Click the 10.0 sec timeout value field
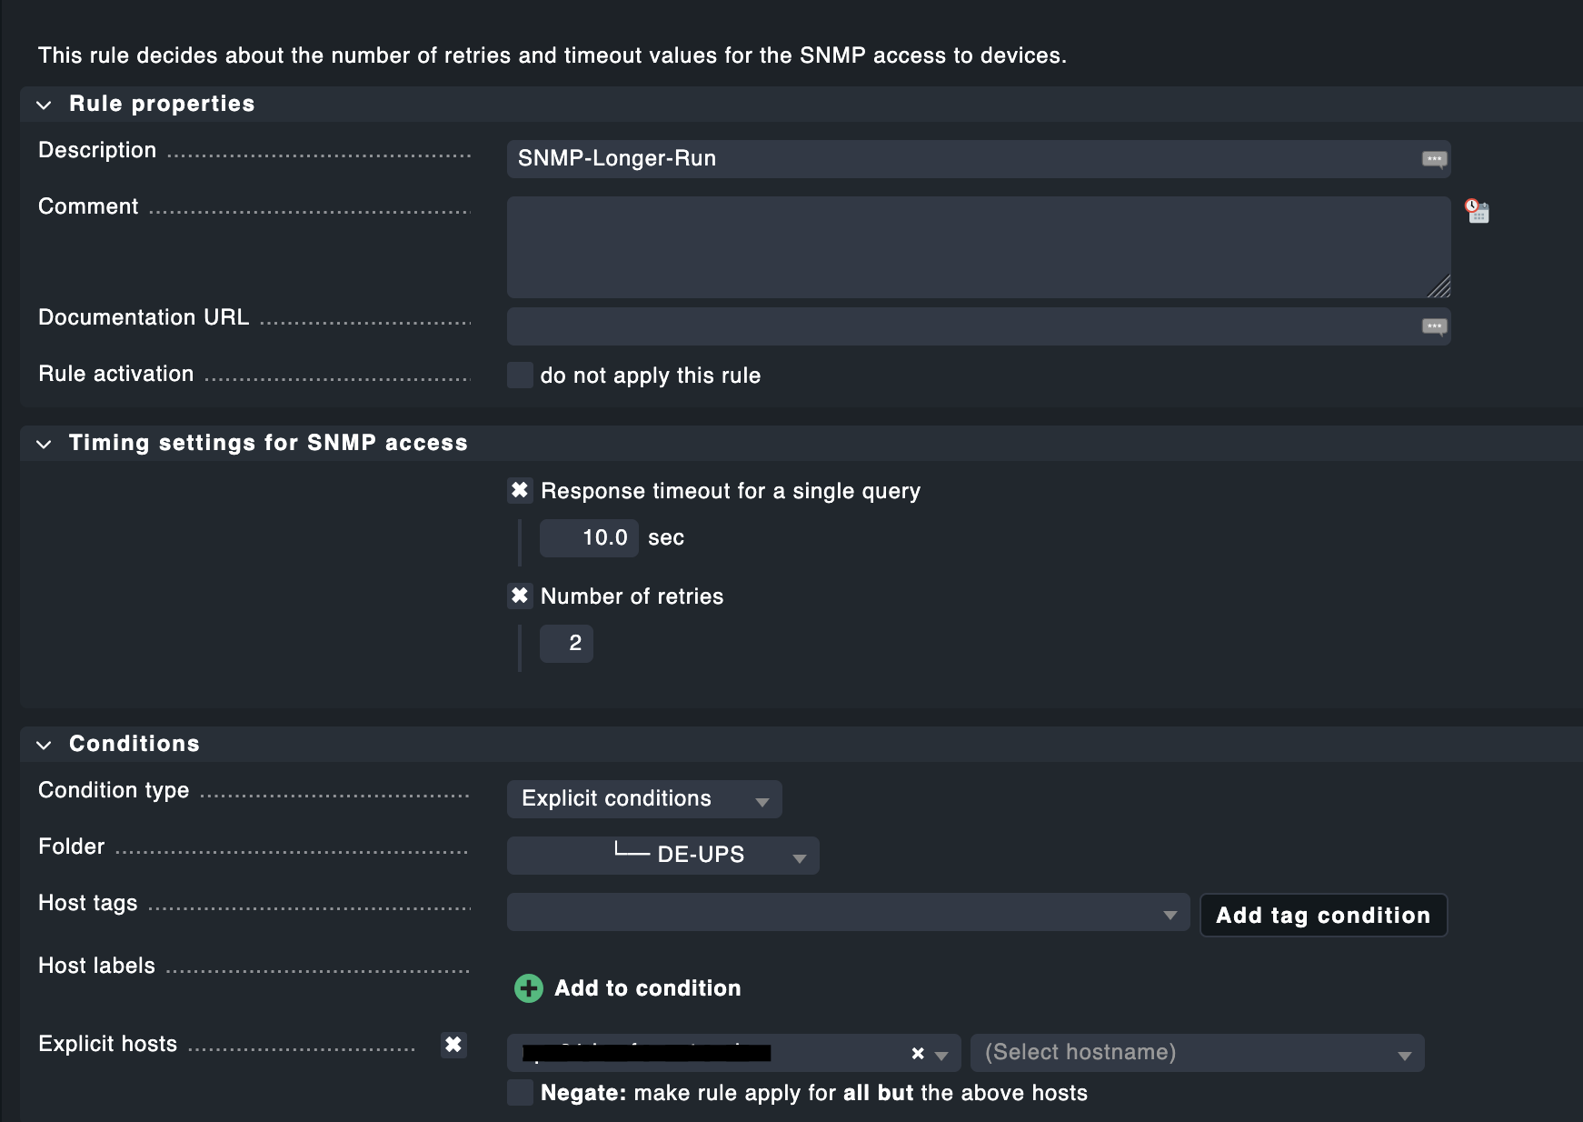Screen dimensions: 1583x1122 (589, 537)
